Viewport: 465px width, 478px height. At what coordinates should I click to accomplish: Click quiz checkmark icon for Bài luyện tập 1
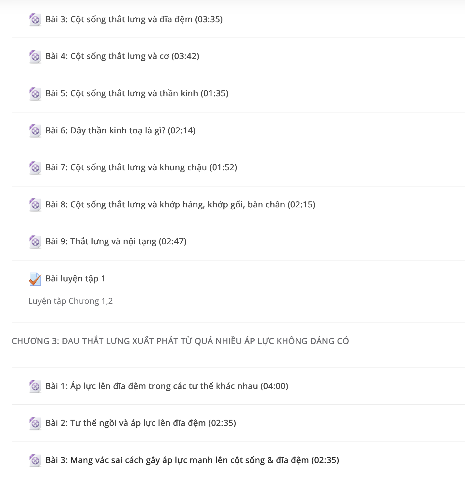click(x=35, y=279)
